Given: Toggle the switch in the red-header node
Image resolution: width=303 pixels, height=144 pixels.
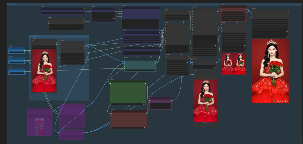Looking at the screenshot, I should coord(244,12).
